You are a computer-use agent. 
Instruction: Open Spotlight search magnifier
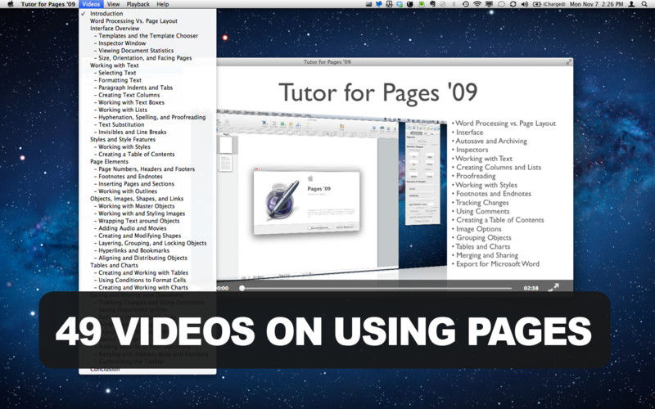[x=644, y=4]
